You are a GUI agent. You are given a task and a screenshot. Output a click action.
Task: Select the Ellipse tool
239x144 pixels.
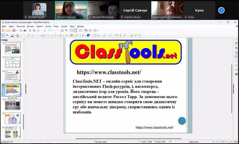coord(33,36)
